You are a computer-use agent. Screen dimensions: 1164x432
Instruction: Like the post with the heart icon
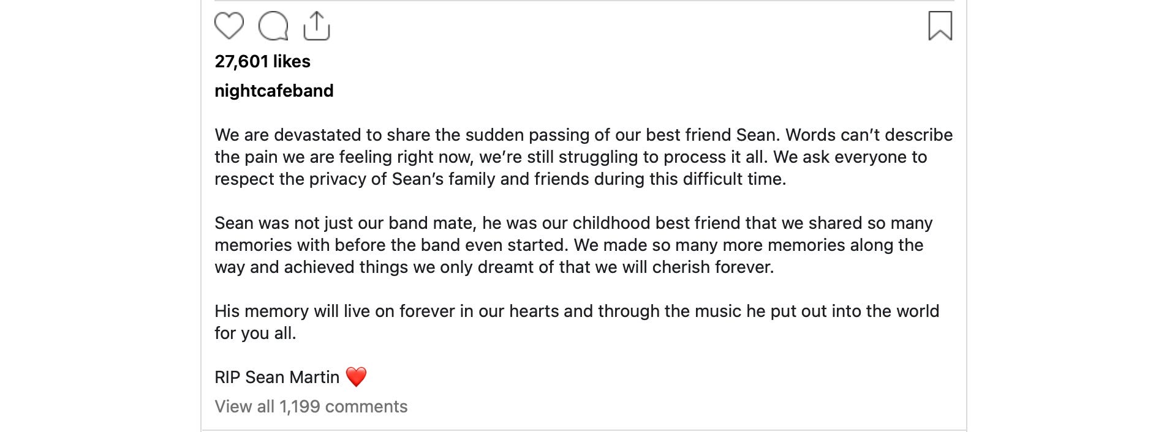click(x=229, y=26)
